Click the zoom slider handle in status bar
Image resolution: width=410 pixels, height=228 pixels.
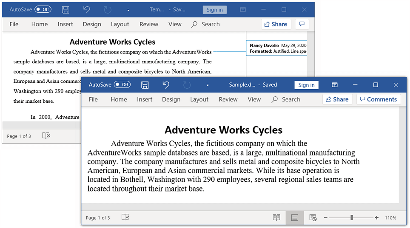click(352, 217)
